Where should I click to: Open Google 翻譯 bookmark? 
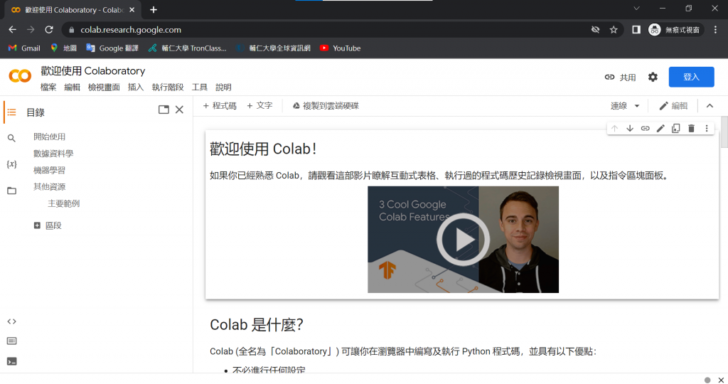coord(112,48)
